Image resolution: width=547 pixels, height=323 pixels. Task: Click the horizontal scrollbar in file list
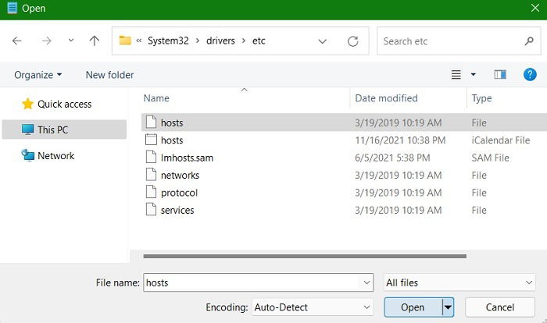coord(305,255)
